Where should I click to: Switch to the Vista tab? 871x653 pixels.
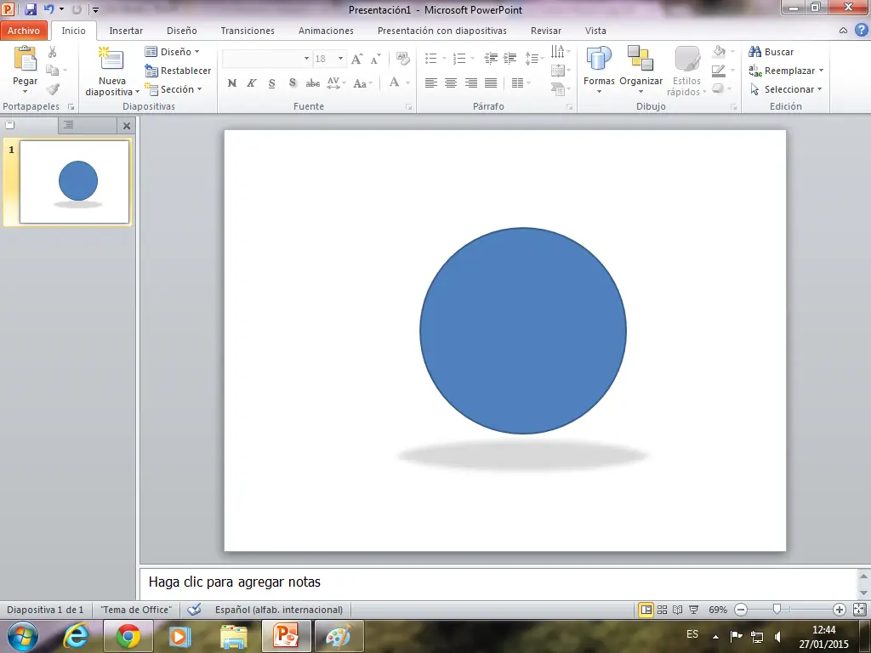[x=595, y=31]
